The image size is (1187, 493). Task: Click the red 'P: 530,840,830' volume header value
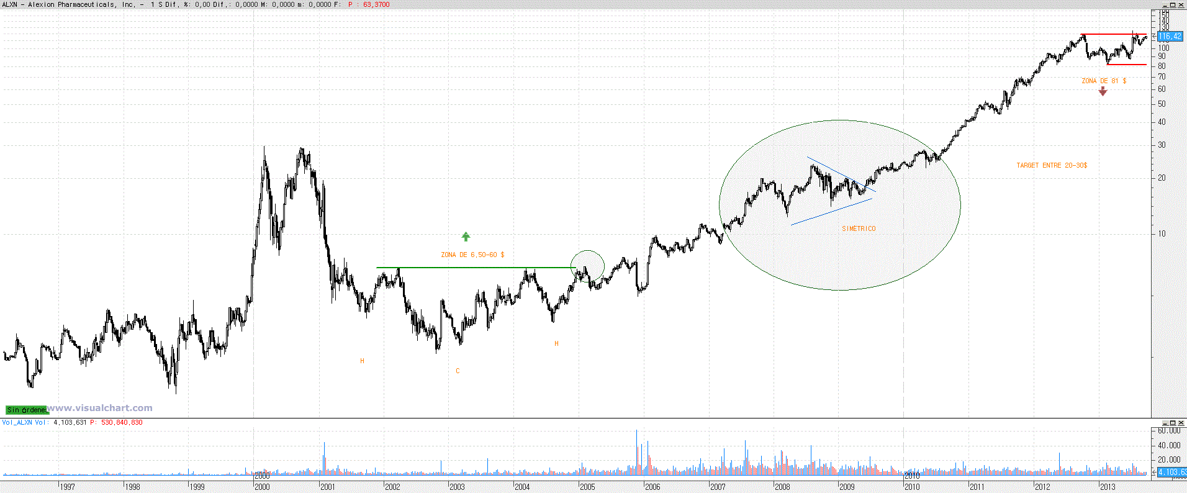click(116, 422)
